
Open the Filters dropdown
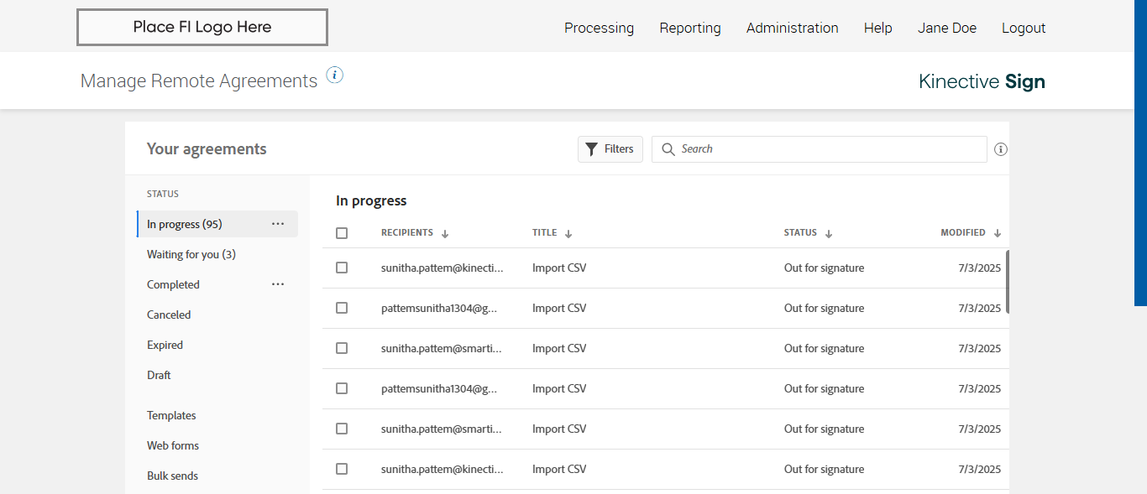[610, 149]
